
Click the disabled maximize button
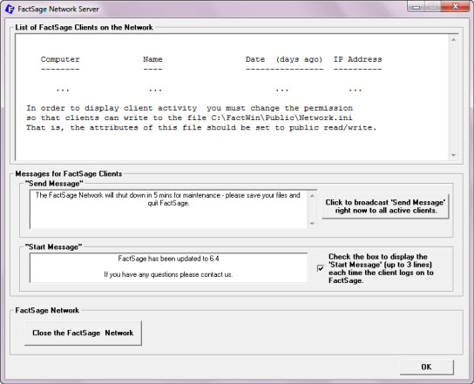[x=433, y=7]
